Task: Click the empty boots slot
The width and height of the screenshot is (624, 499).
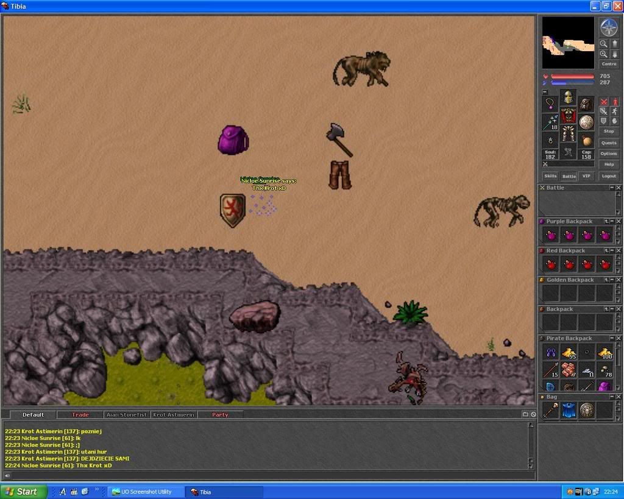Action: pyautogui.click(x=569, y=151)
